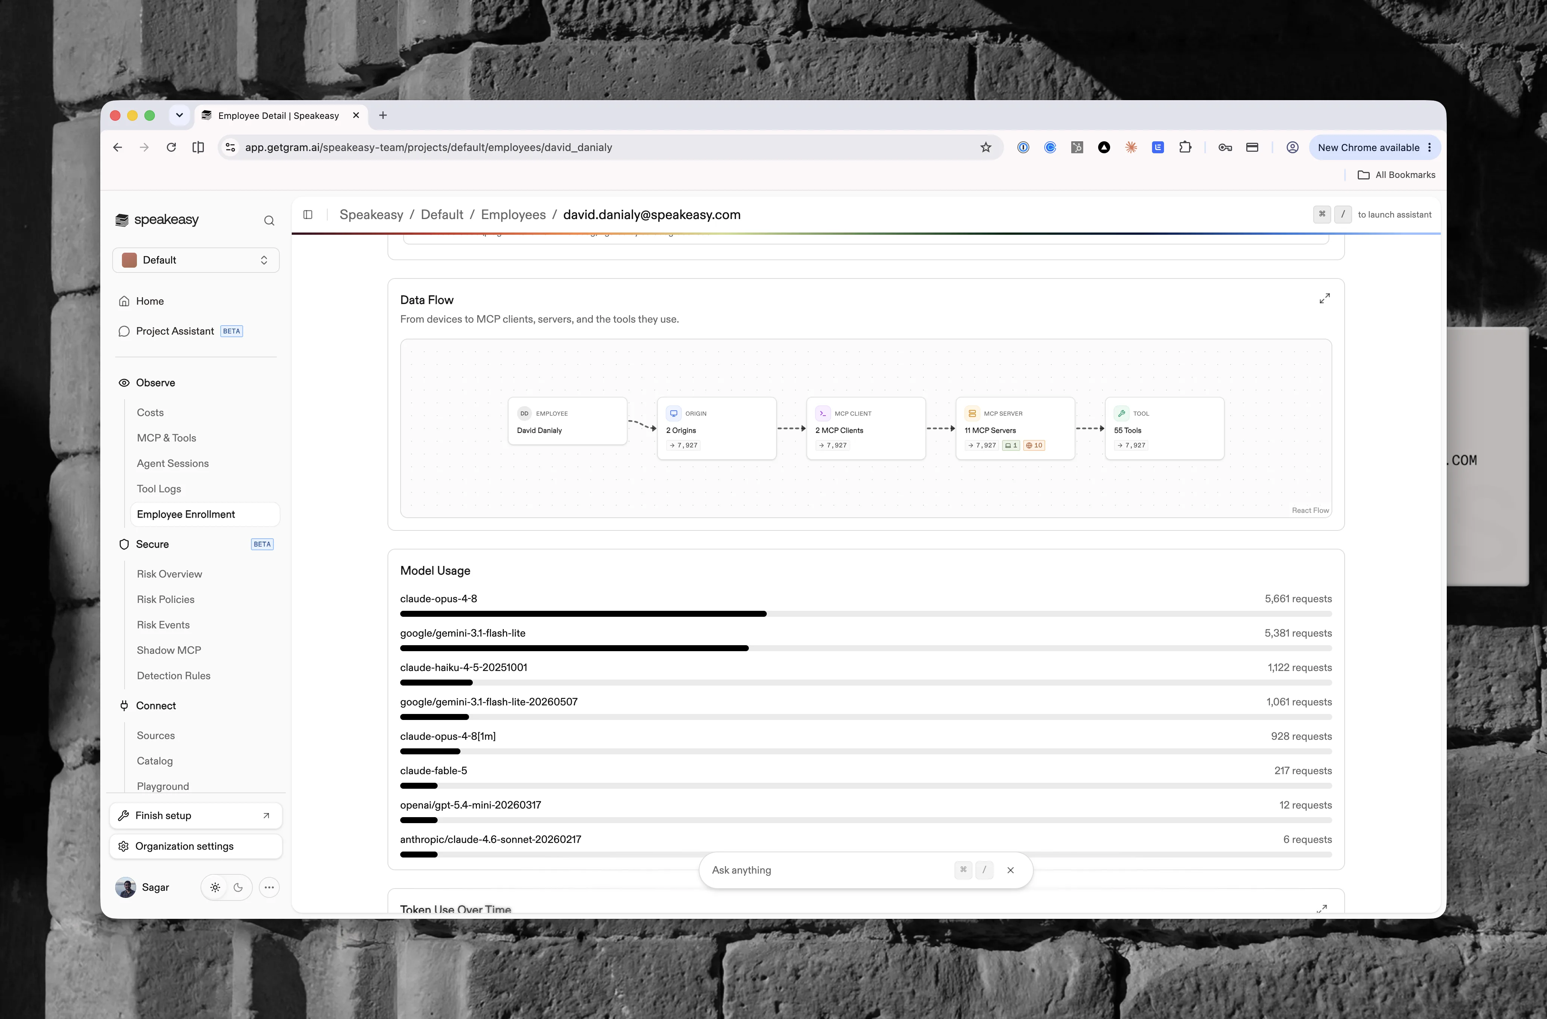The height and width of the screenshot is (1019, 1547).
Task: Switch to dark theme moon icon
Action: click(x=238, y=887)
